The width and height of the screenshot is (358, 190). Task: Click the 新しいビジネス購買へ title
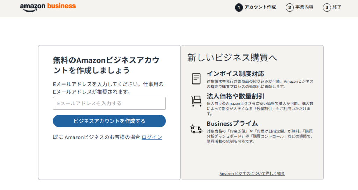(232, 58)
